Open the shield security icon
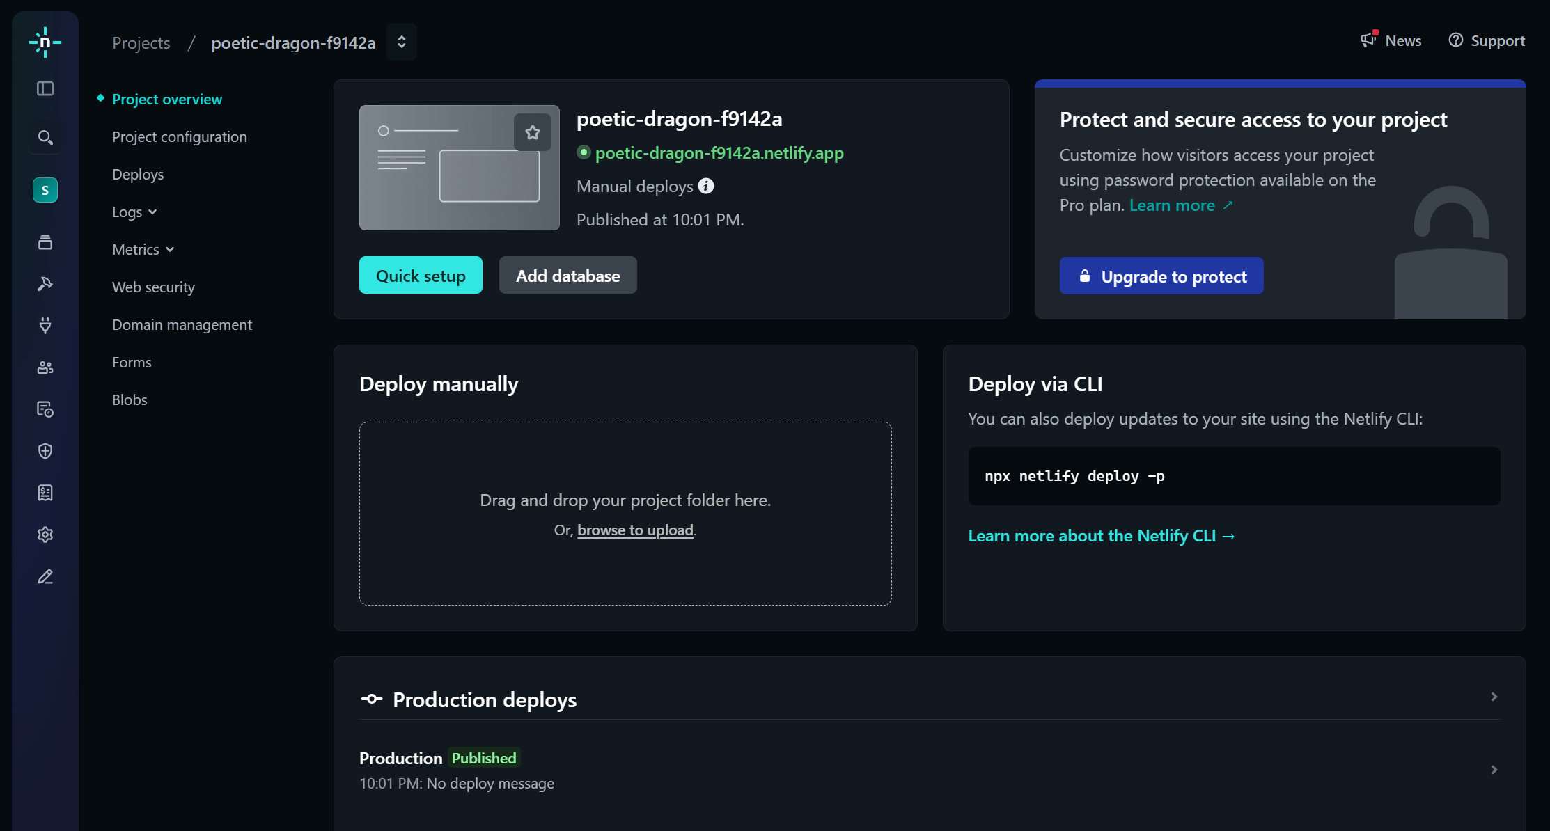1550x831 pixels. coord(45,451)
